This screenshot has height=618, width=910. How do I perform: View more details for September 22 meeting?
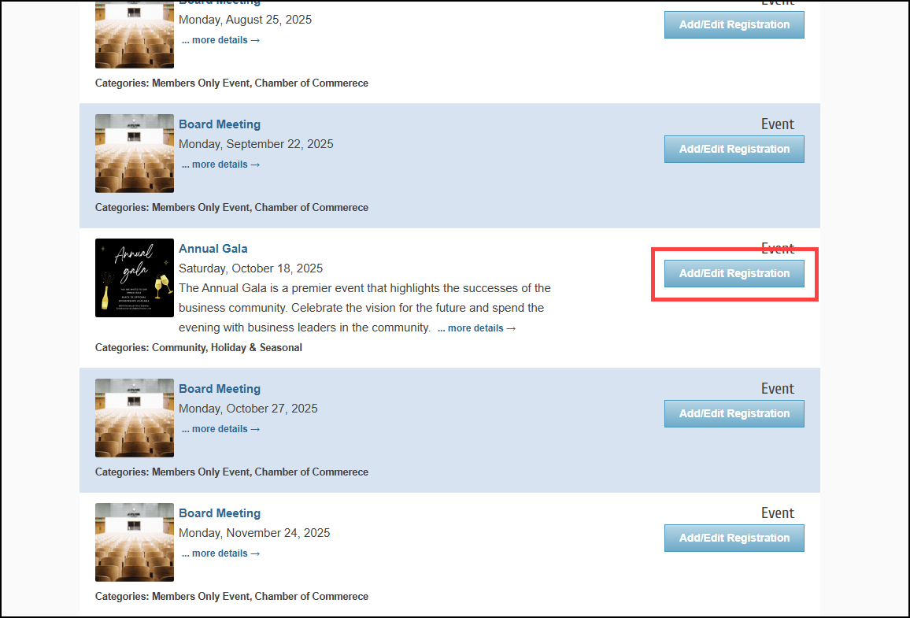(x=220, y=165)
